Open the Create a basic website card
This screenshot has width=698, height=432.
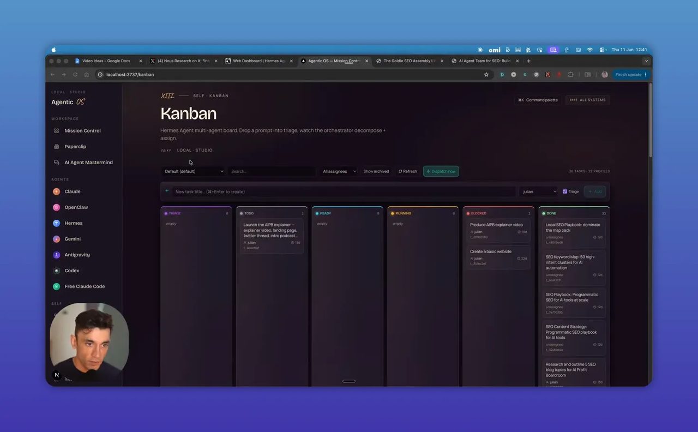(498, 257)
